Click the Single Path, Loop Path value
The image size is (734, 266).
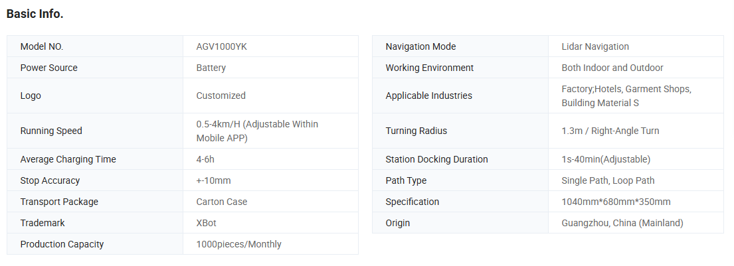click(x=608, y=180)
